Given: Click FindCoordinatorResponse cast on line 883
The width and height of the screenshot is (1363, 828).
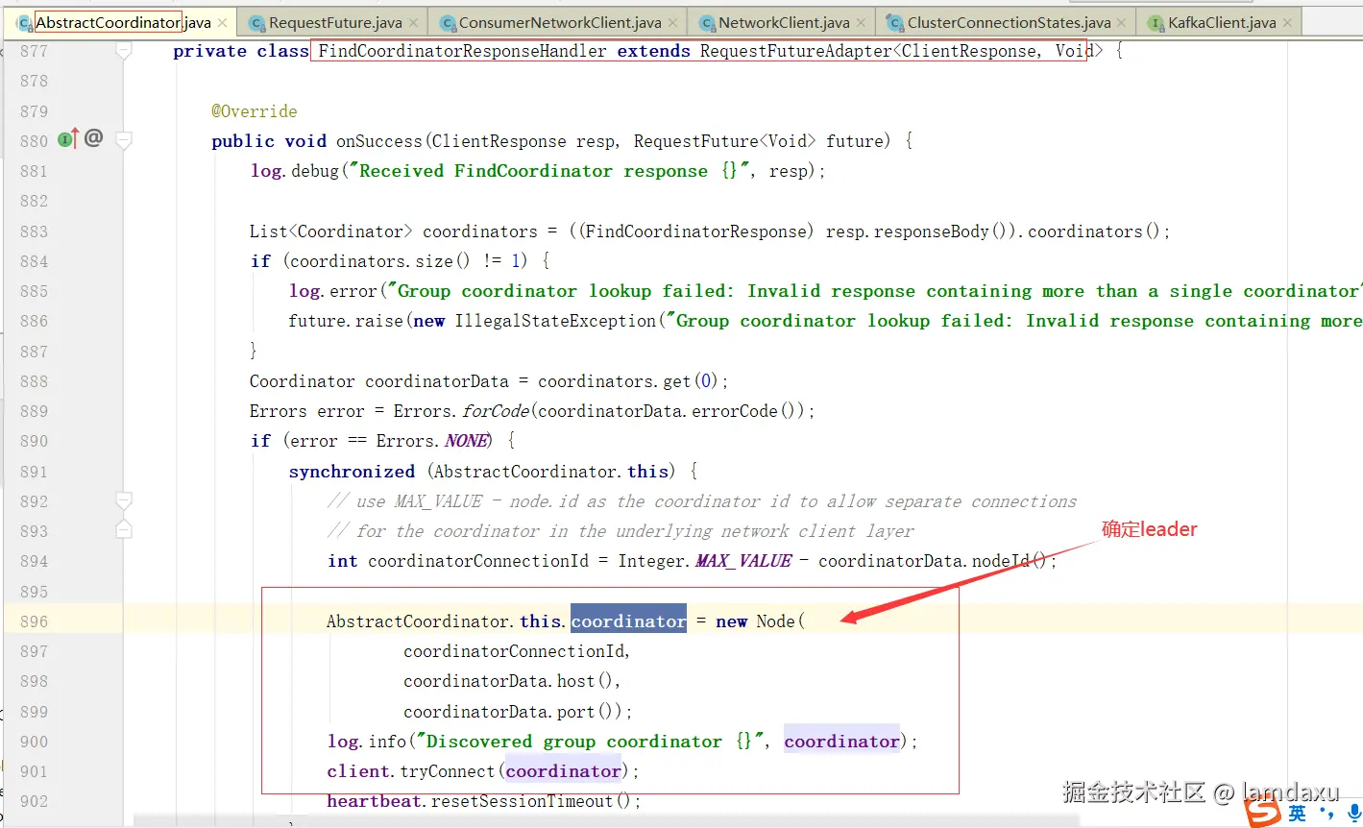Looking at the screenshot, I should coord(695,231).
